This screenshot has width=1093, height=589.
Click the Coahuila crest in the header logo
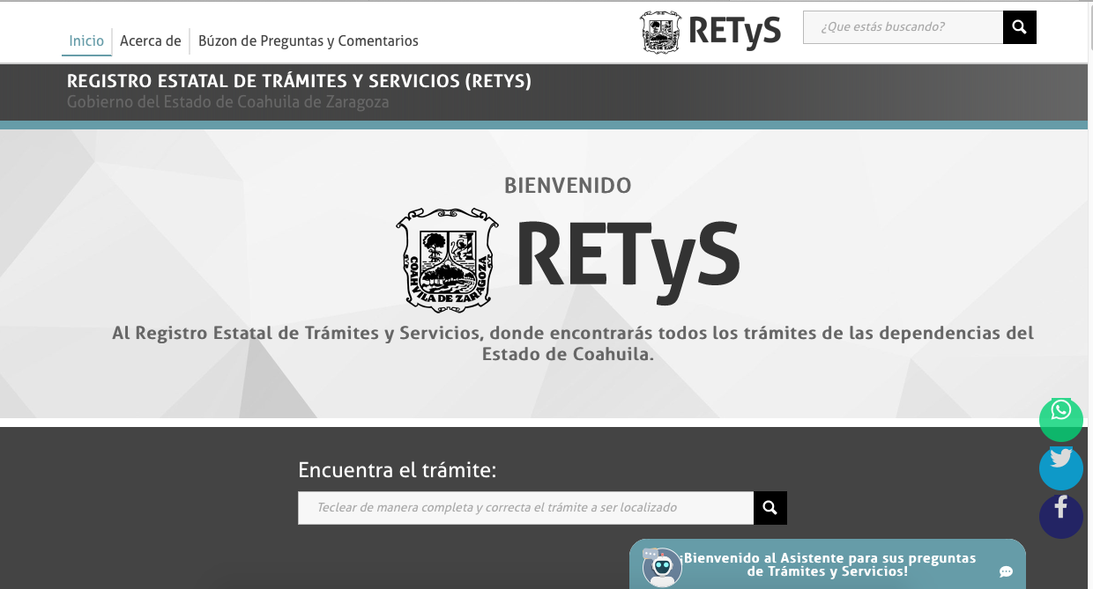[661, 32]
